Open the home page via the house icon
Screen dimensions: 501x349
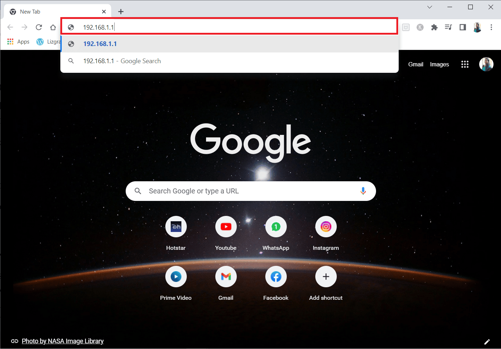53,27
